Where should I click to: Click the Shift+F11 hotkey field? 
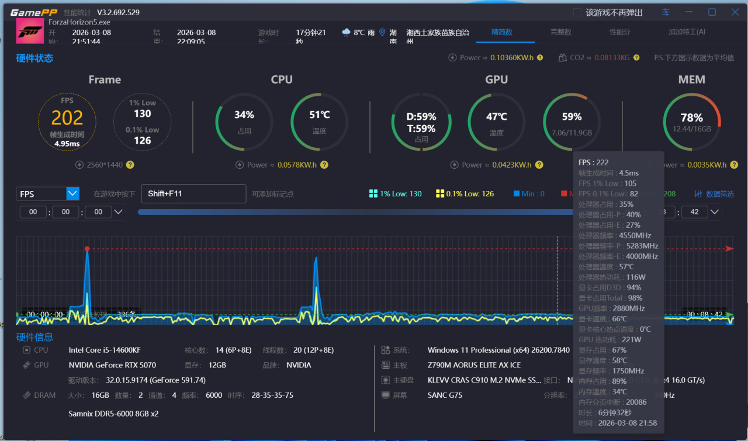click(193, 194)
